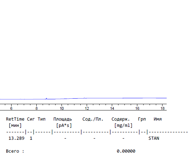The width and height of the screenshot is (188, 154).
Task: Click the small peak near 8.8 minutes
Action: (x=46, y=99)
